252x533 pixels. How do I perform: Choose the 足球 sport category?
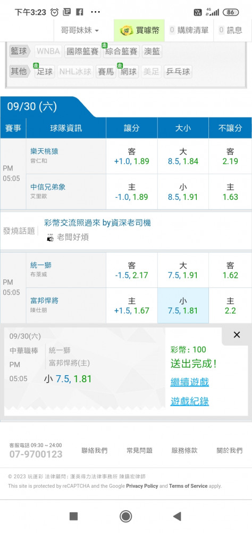point(45,72)
